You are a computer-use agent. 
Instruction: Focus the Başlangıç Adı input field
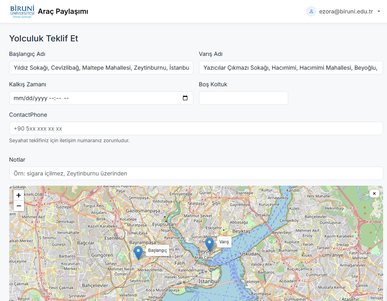coord(101,68)
